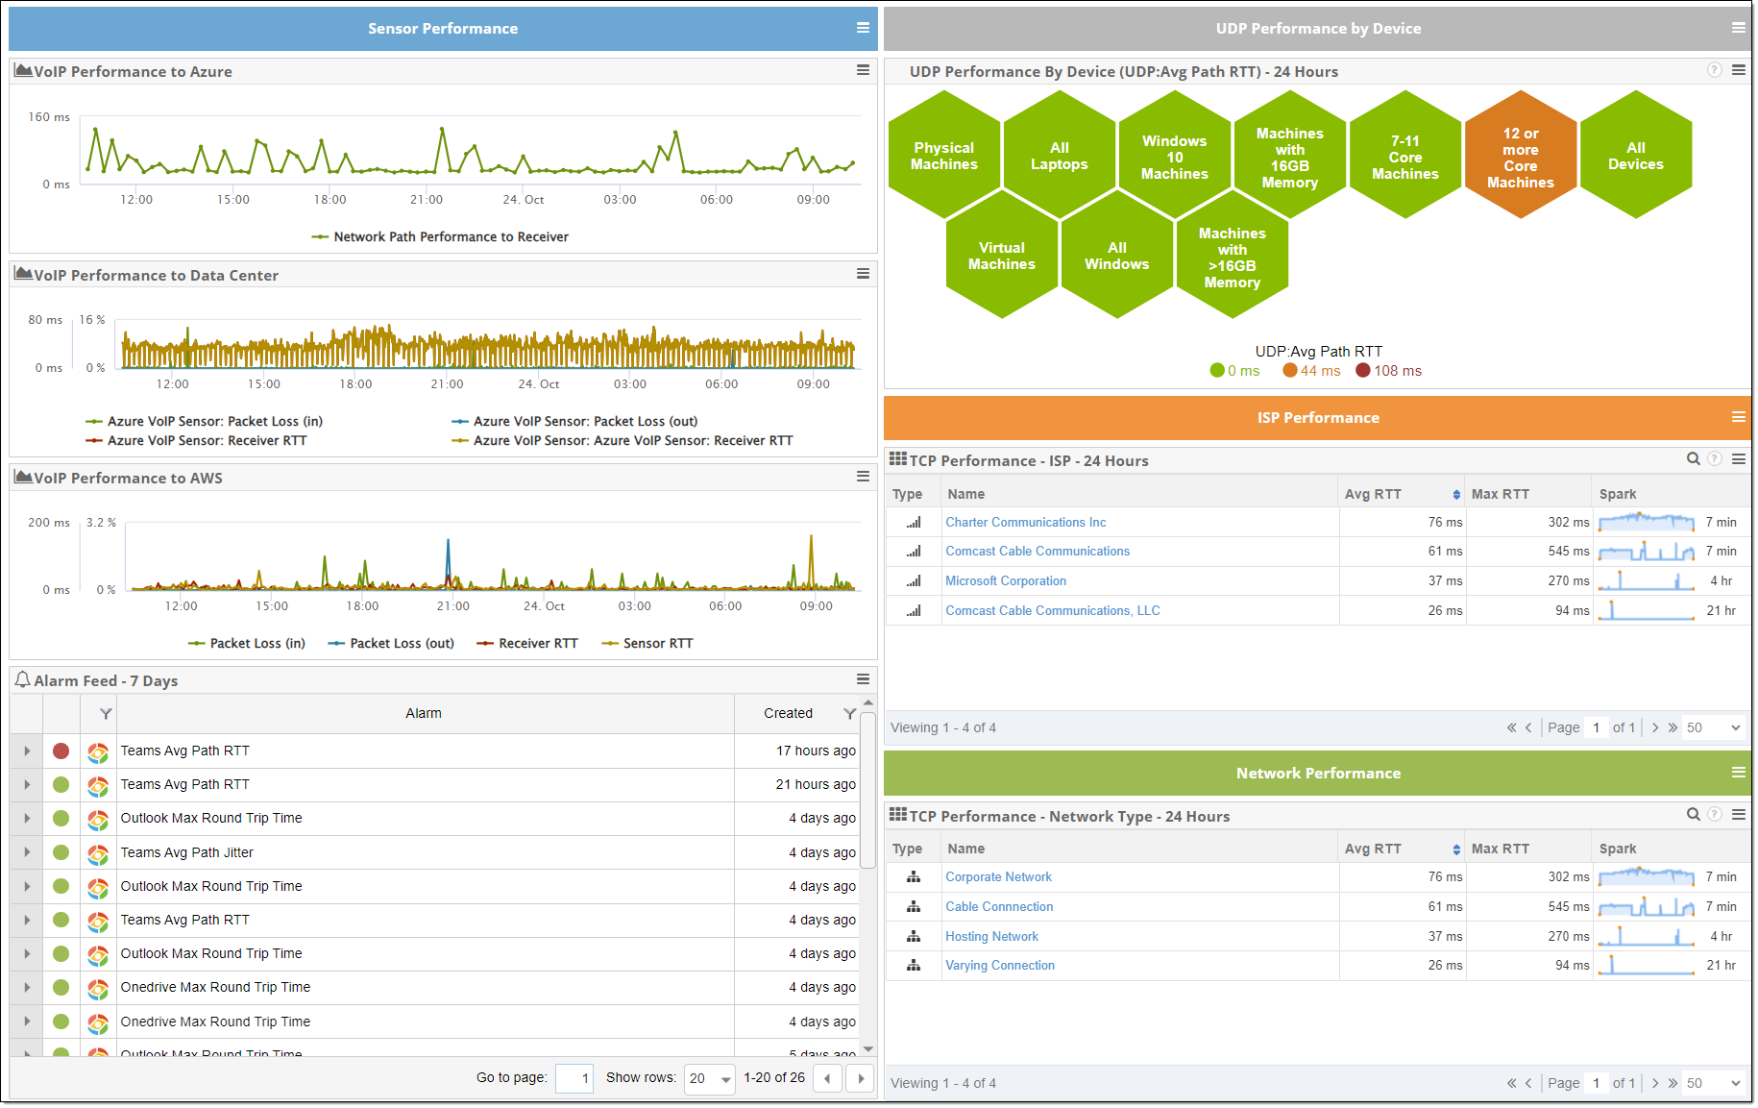
Task: Open the ISP Performance header menu
Action: point(1738,417)
